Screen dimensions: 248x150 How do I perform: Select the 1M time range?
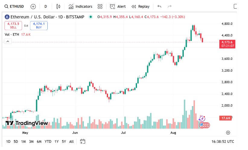point(23,141)
